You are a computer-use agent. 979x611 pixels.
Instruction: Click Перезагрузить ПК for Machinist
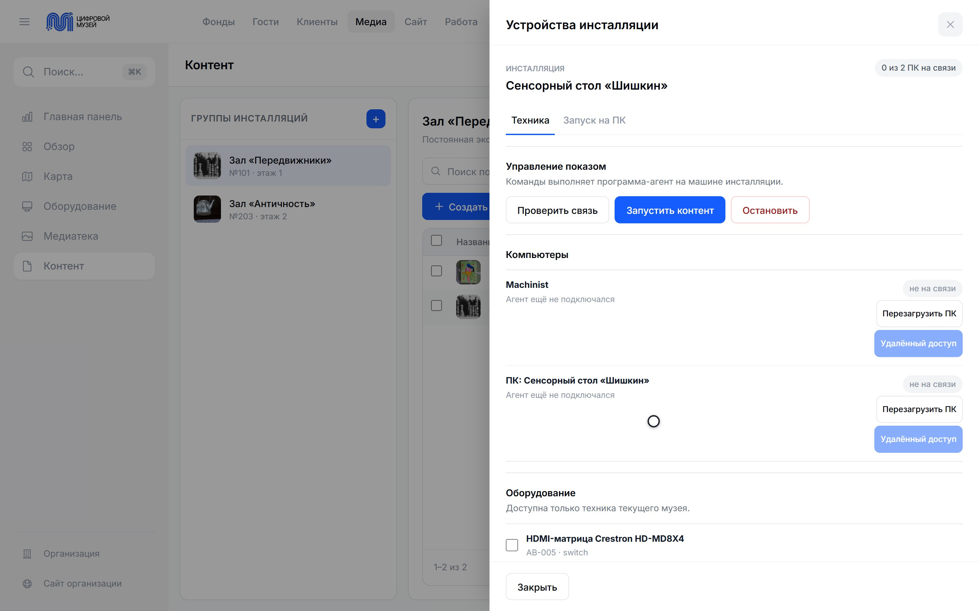(919, 314)
